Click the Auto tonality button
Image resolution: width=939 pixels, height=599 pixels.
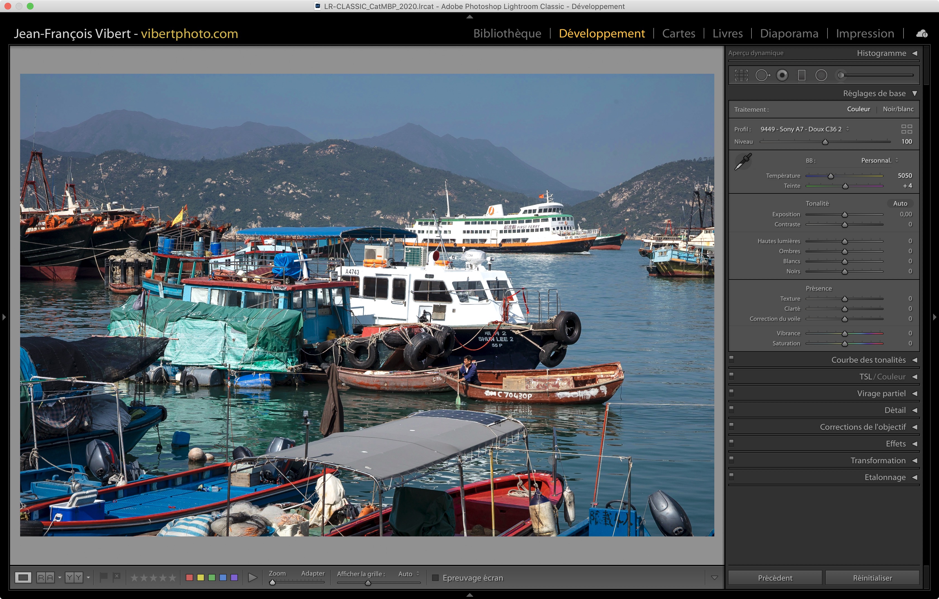900,203
